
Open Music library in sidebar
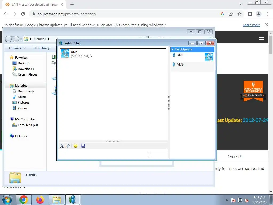(x=22, y=97)
